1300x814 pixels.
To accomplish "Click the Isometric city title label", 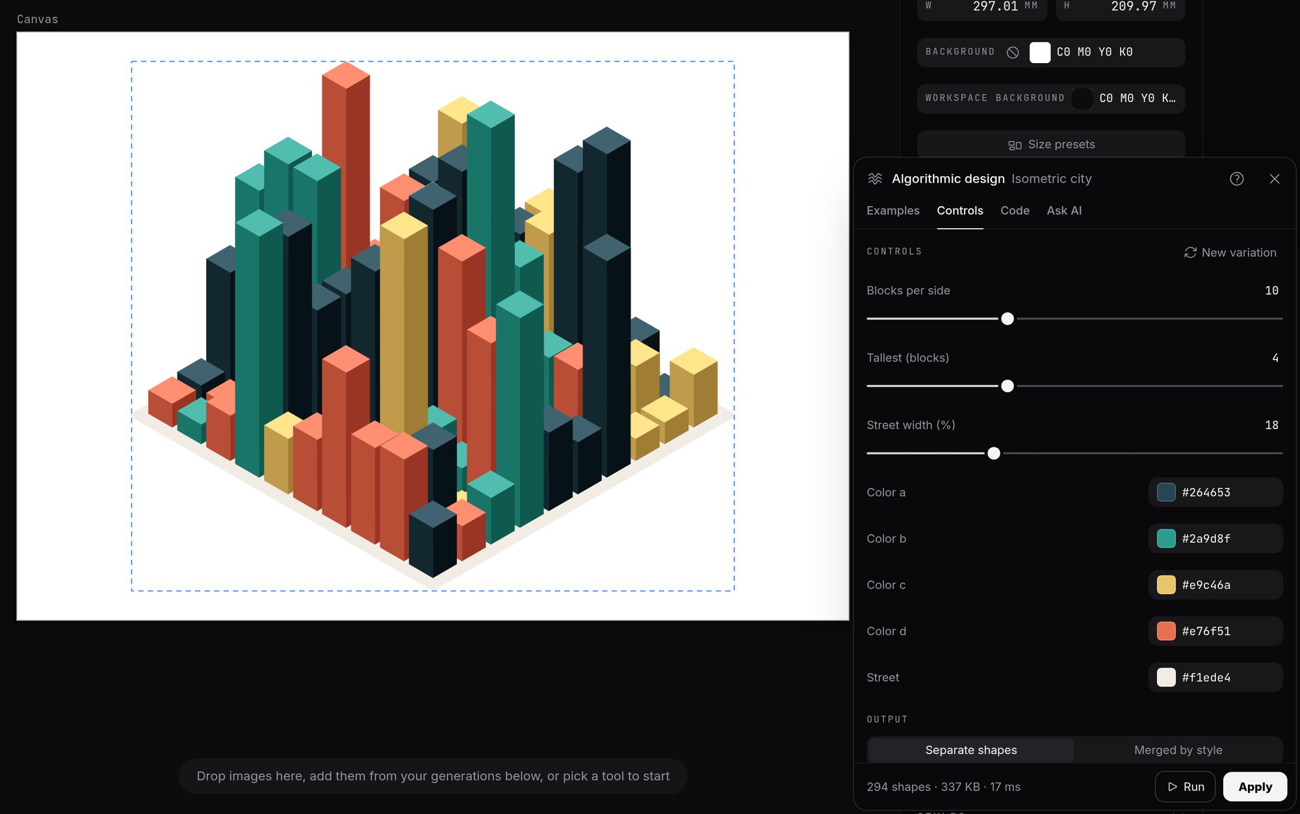I will pyautogui.click(x=1051, y=179).
